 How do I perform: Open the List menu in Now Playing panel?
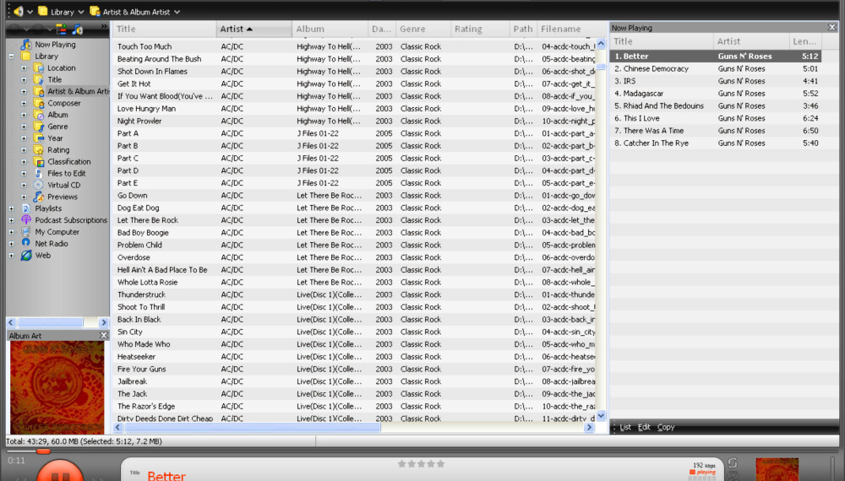(x=625, y=427)
